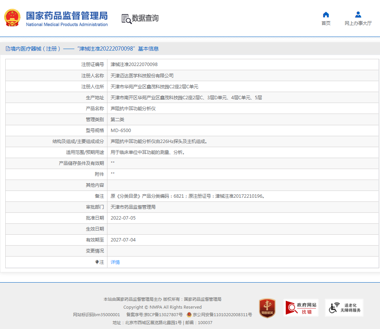Image resolution: width=380 pixels, height=329 pixels.
Task: Click the document icon before 境内医疗器械（注册）
Action: (x=8, y=49)
